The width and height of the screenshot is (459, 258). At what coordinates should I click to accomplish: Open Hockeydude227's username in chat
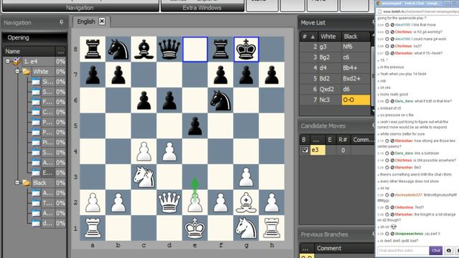click(409, 195)
